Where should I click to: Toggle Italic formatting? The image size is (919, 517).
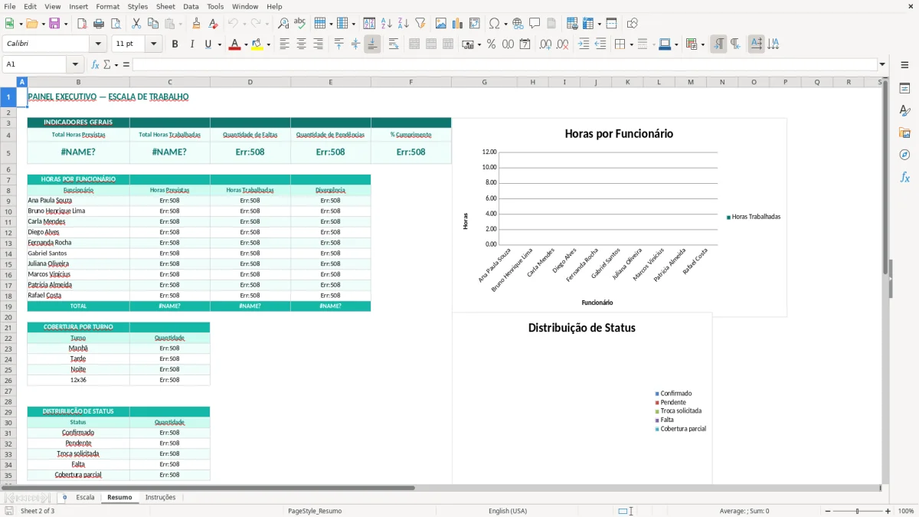(x=191, y=44)
